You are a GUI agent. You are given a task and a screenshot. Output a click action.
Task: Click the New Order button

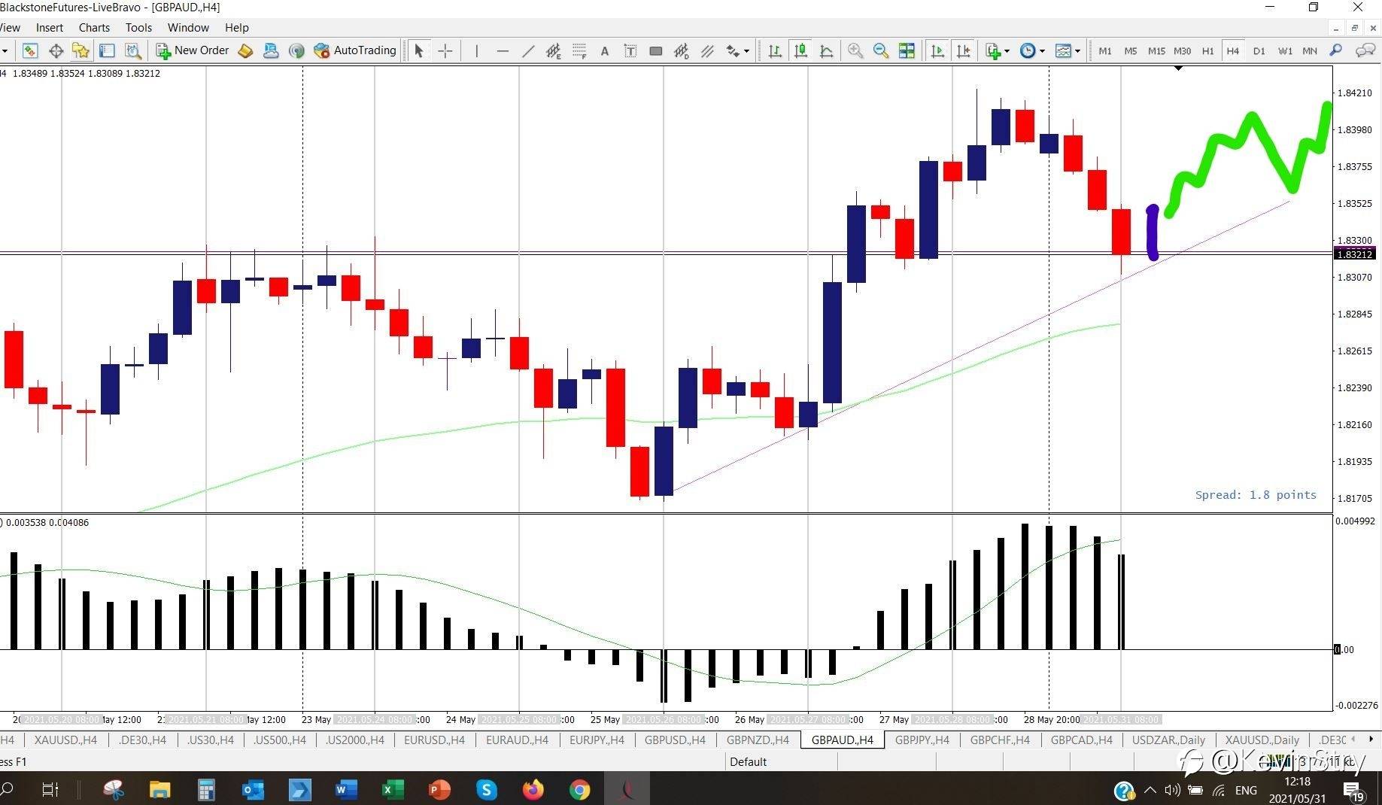tap(192, 50)
